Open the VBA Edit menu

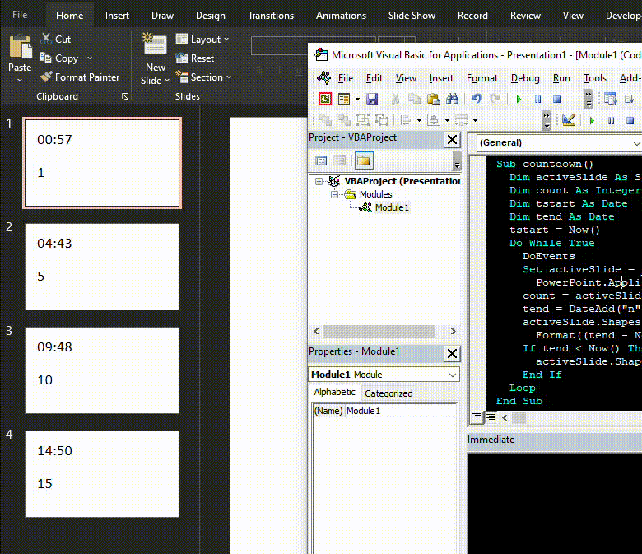click(x=374, y=78)
